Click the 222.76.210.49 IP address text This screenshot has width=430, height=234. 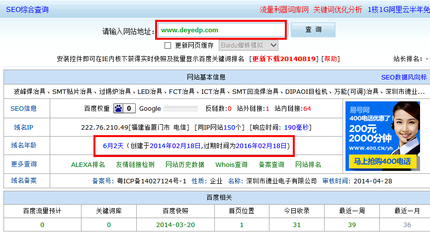click(x=104, y=127)
